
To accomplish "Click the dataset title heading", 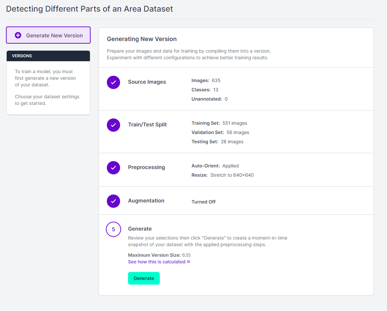I will pyautogui.click(x=89, y=9).
